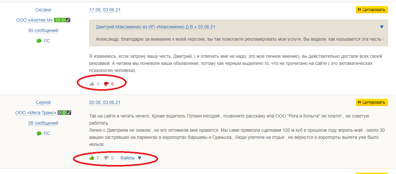Image resolution: width=396 pixels, height=174 pixels.
Task: Open the 17:08, 03.06.21 timestamp permalink
Action: pyautogui.click(x=105, y=10)
